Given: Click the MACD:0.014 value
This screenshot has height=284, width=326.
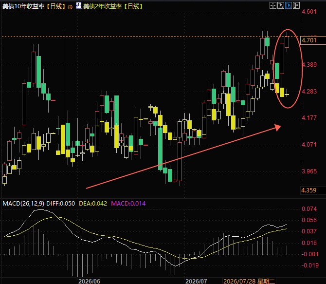Looking at the screenshot, I should coord(128,204).
